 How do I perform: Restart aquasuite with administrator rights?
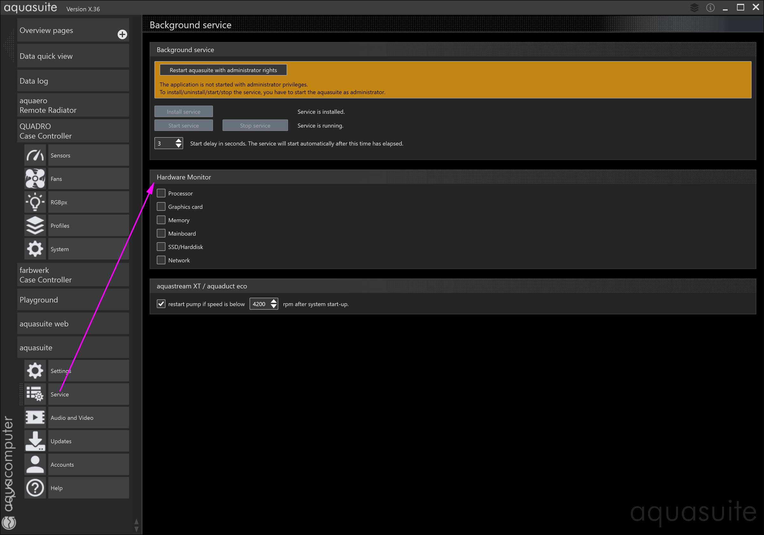pyautogui.click(x=223, y=70)
